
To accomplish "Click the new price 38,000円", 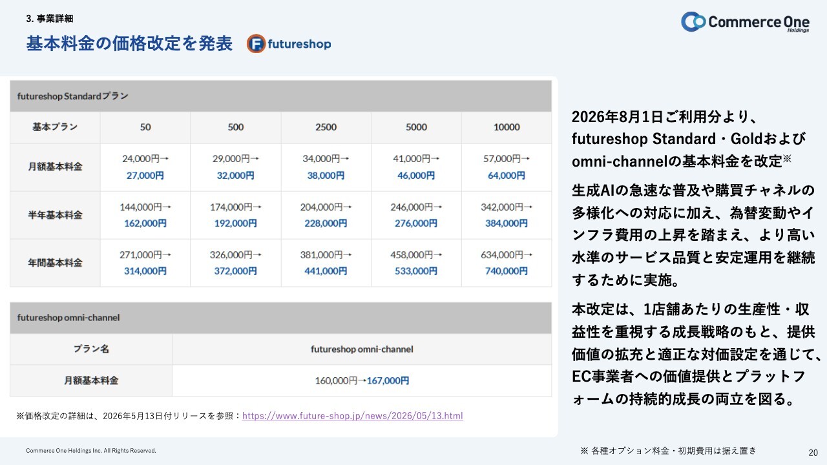I will 326,175.
